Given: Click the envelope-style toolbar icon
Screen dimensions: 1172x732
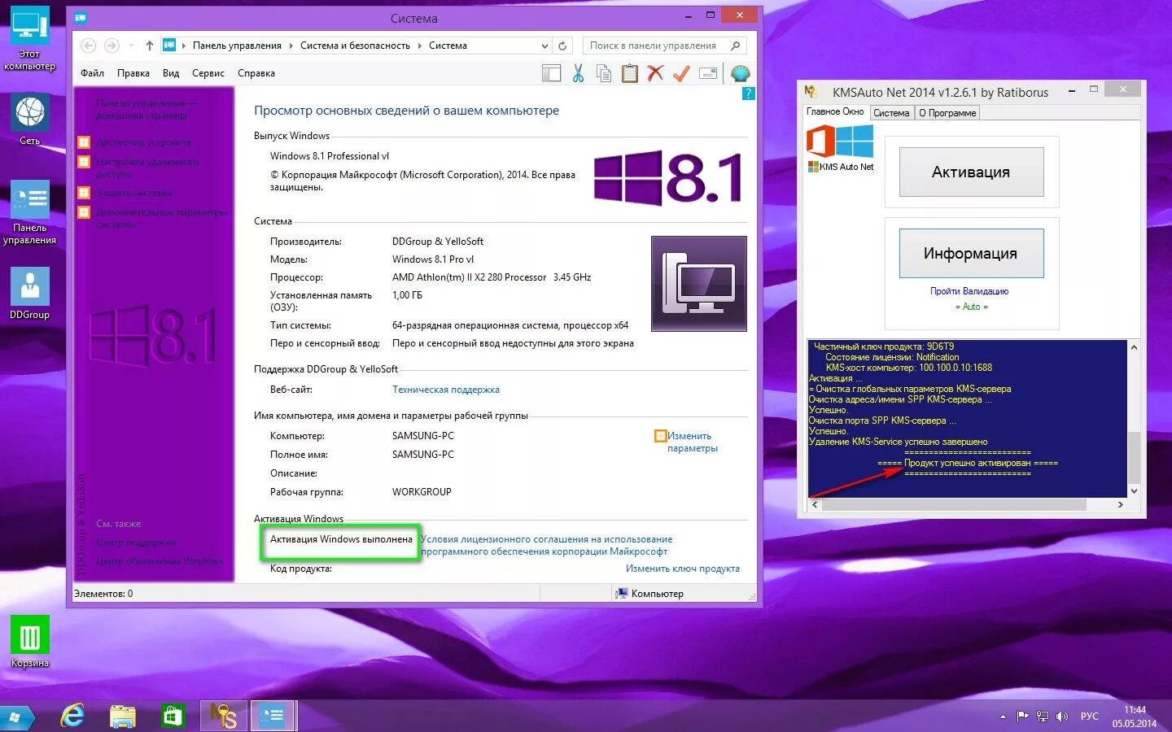Looking at the screenshot, I should tap(708, 73).
